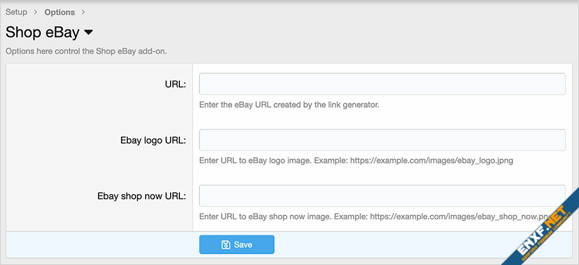Select the Ebay shop now URL field
The height and width of the screenshot is (265, 579).
coord(382,195)
